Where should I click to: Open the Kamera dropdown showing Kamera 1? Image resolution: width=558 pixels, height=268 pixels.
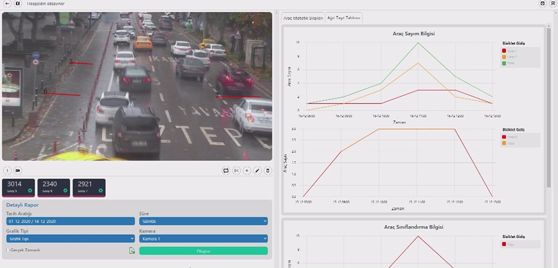[203, 238]
